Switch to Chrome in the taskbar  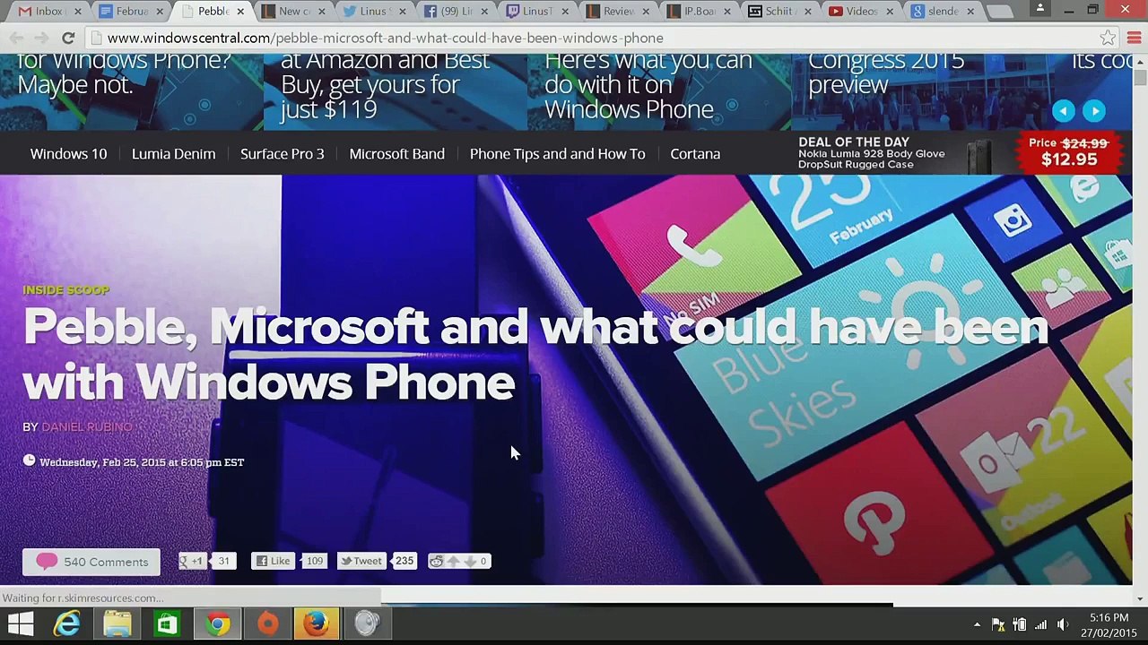(217, 623)
